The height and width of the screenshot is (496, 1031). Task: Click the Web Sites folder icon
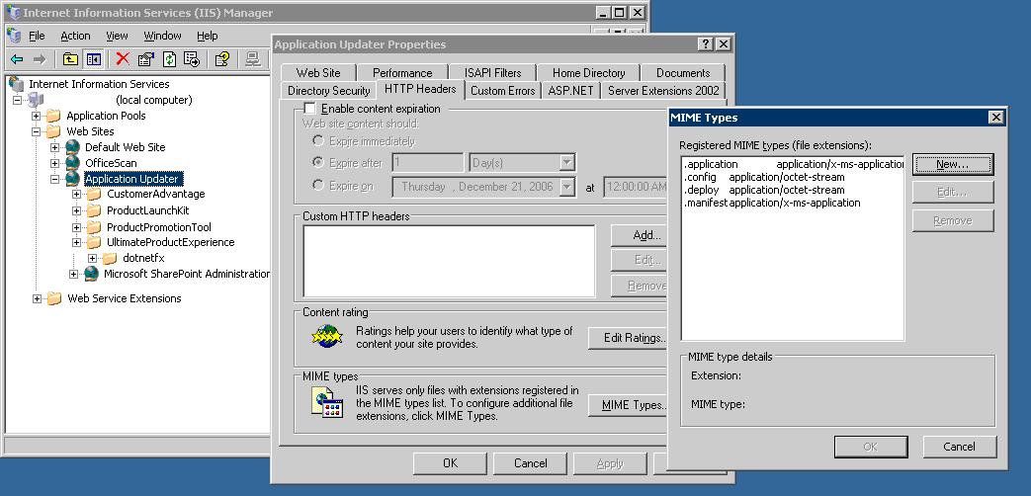point(54,131)
